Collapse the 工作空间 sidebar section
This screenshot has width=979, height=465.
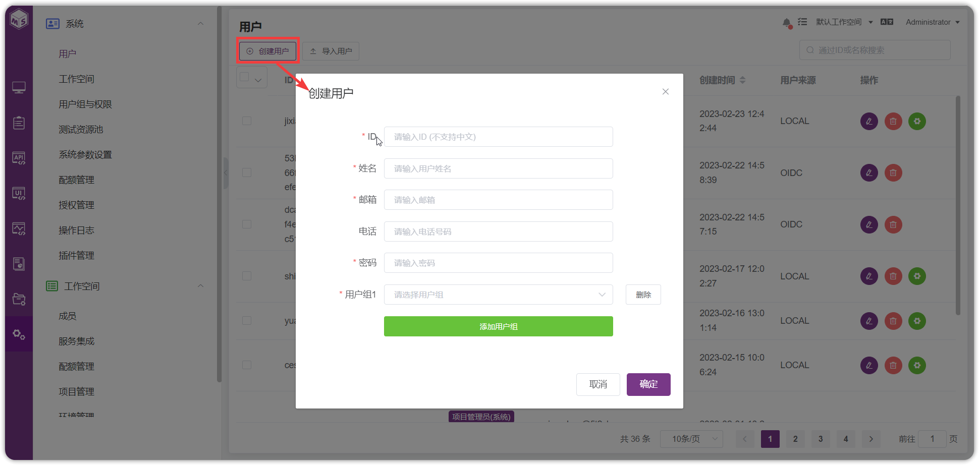coord(200,286)
